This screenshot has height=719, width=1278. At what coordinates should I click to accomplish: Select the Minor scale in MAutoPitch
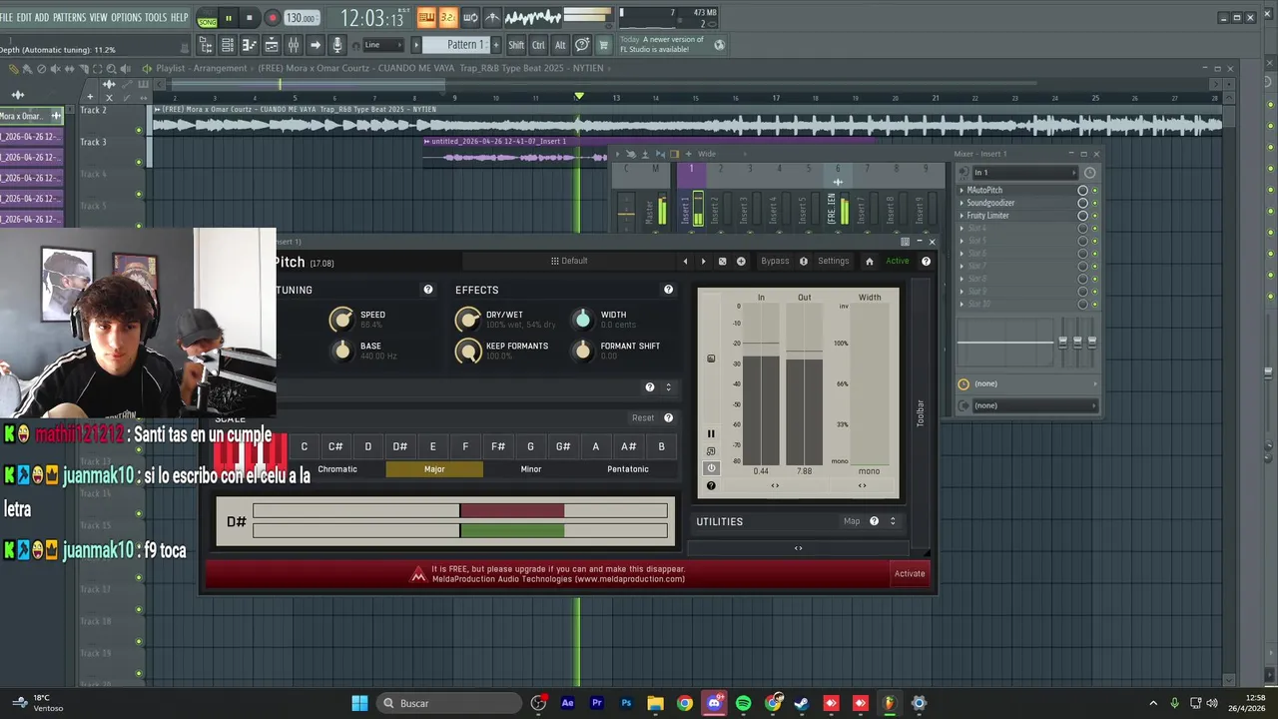pyautogui.click(x=531, y=469)
